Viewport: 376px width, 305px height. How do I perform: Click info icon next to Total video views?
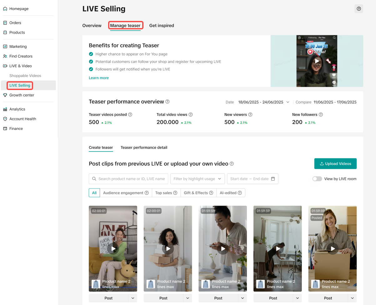191,115
